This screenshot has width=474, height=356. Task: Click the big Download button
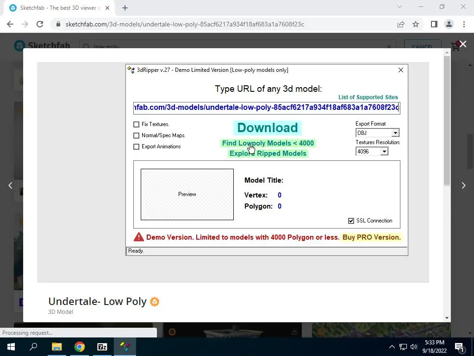coord(268,128)
